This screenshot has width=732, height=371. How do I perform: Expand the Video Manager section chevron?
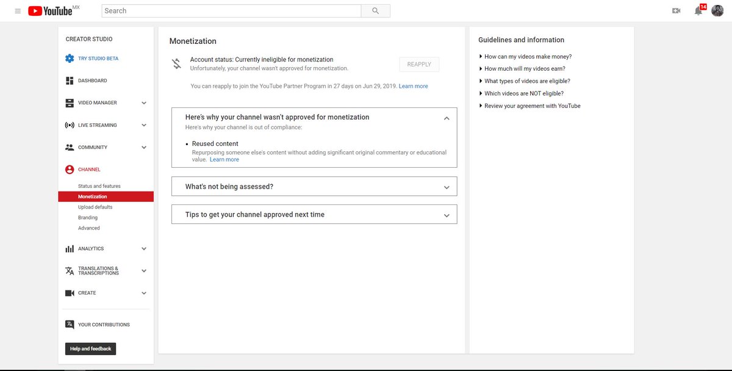(144, 103)
